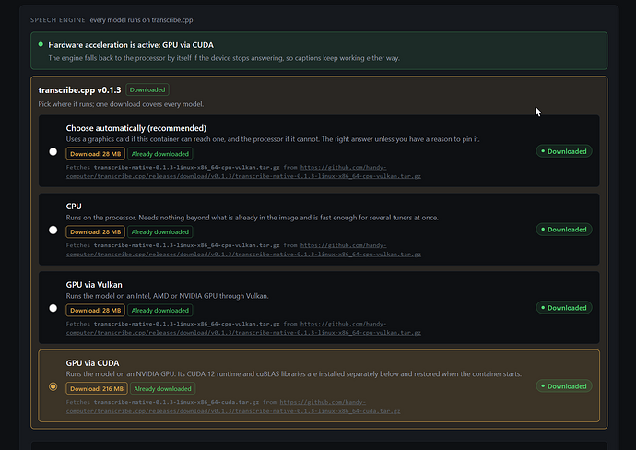Click Downloaded status pill in Choose automatically row
The height and width of the screenshot is (450, 636).
pyautogui.click(x=564, y=151)
